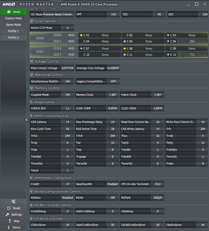Click the Help question mark icon
This screenshot has width=209, height=231.
(10, 221)
